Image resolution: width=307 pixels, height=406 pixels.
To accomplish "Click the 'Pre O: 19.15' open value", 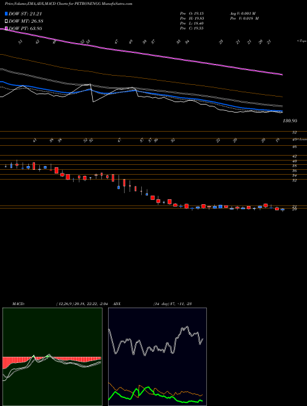I will pyautogui.click(x=192, y=14).
